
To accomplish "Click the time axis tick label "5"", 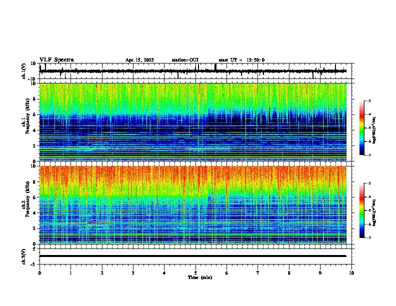I will point(195,273).
